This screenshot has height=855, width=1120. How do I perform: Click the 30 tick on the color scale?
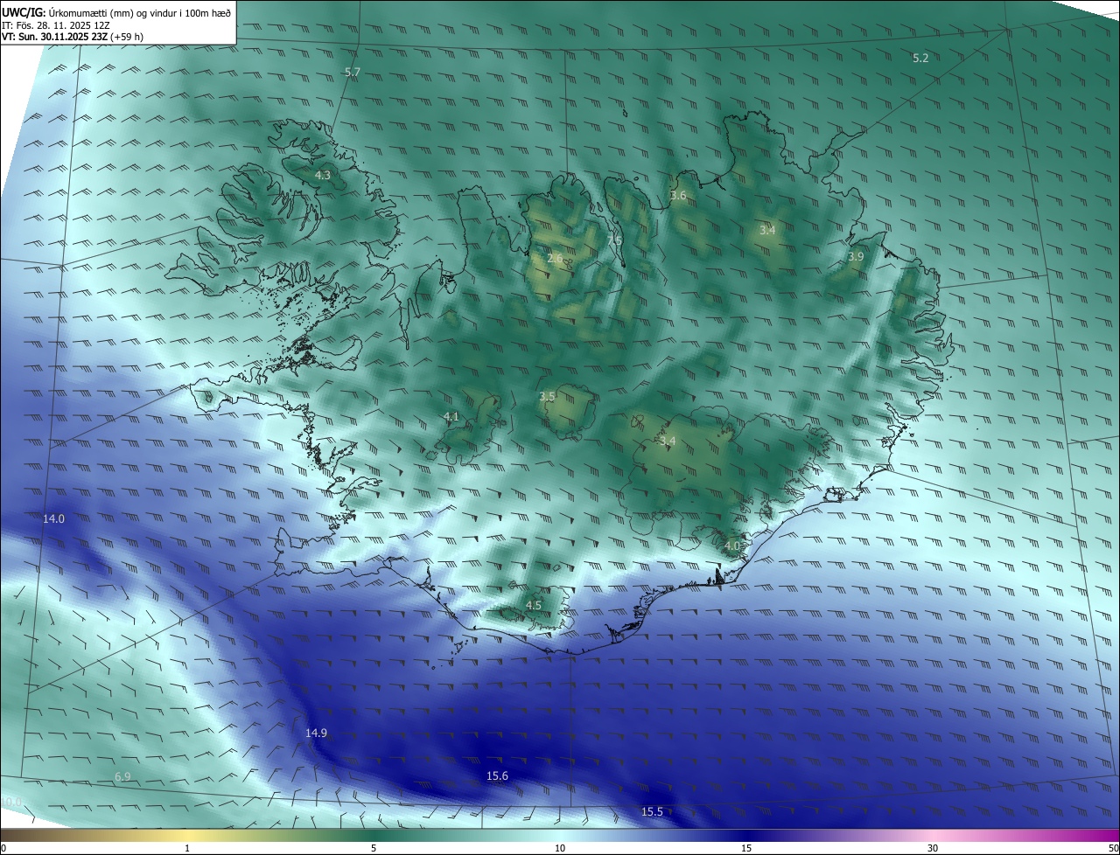pyautogui.click(x=933, y=848)
